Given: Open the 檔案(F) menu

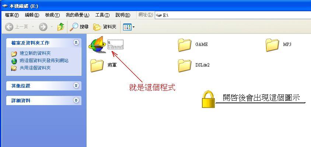Looking at the screenshot, I should click(x=12, y=15).
